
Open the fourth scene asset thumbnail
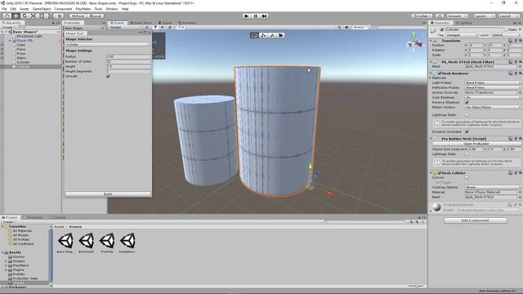click(x=127, y=243)
